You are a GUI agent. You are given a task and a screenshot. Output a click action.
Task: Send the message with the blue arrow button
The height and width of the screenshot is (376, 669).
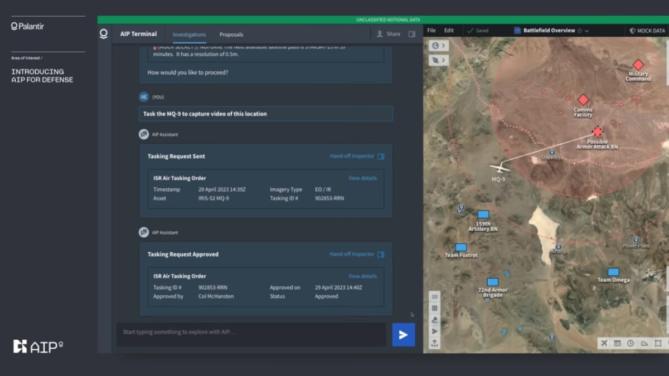[x=403, y=335]
